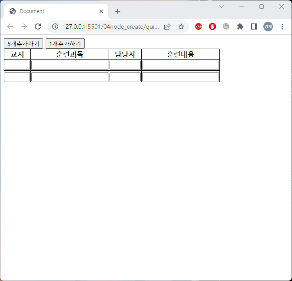This screenshot has height=281, width=292.
Task: Open the 영재 profile avatar
Action: 268,26
